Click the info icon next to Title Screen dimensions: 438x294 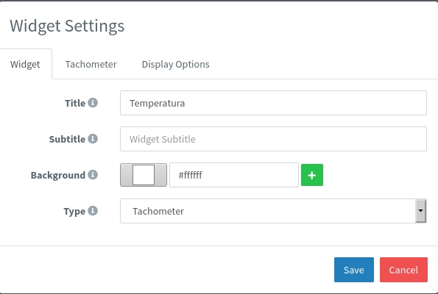tap(93, 103)
